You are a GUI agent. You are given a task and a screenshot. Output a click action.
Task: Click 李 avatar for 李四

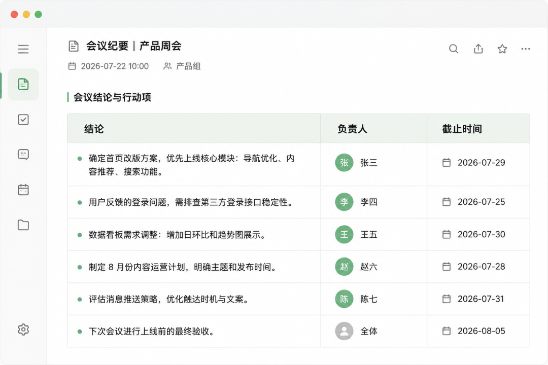344,202
